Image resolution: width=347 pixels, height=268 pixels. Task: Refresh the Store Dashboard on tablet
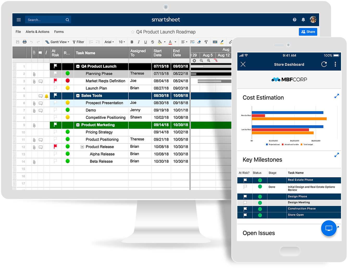[x=324, y=64]
